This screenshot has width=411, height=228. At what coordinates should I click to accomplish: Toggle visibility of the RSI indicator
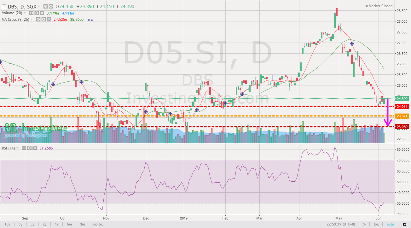[x=24, y=148]
